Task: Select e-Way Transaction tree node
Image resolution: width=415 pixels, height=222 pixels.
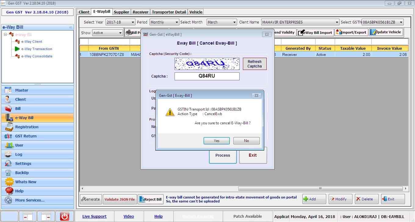Action: (x=36, y=49)
